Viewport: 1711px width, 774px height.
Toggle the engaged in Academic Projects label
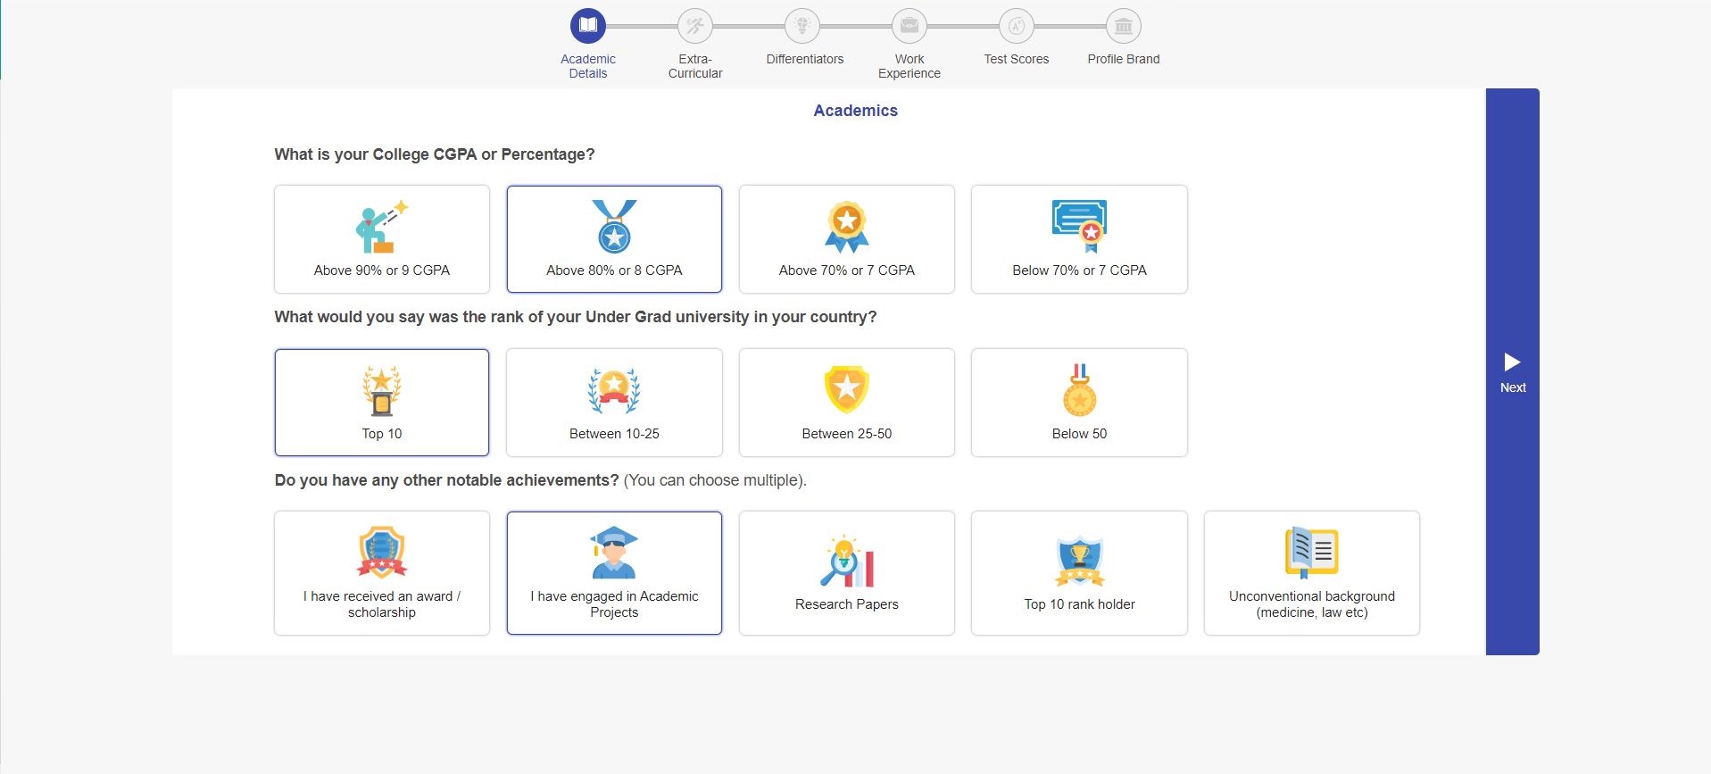[614, 603]
